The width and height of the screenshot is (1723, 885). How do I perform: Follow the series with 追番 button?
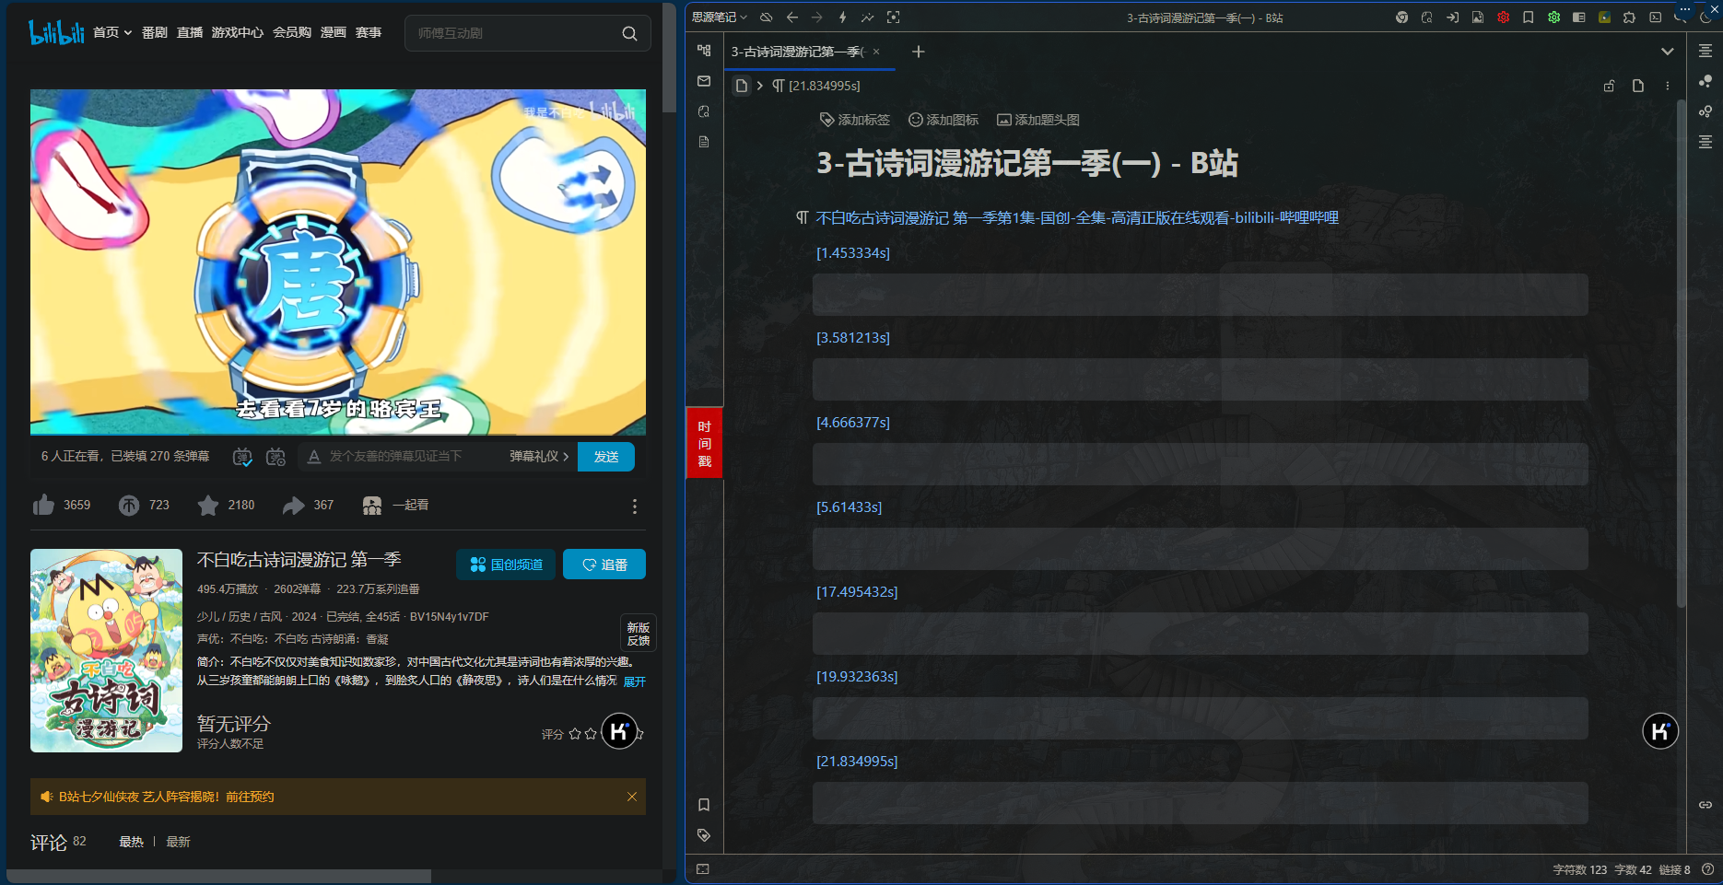coord(604,565)
